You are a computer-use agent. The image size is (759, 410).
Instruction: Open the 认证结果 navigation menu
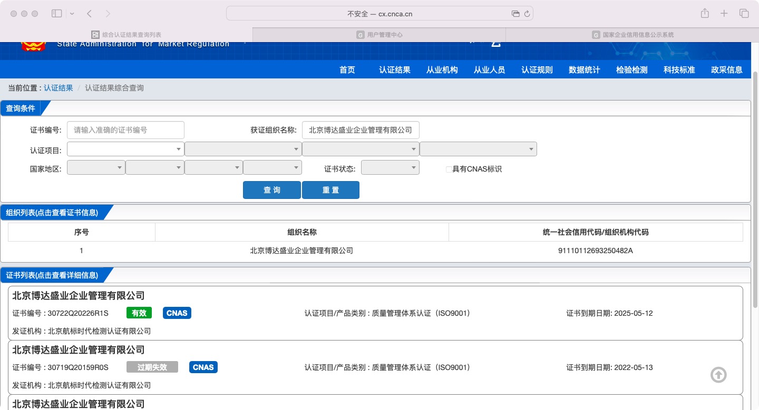click(395, 69)
